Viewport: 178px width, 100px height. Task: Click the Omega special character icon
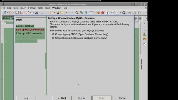pos(124,13)
